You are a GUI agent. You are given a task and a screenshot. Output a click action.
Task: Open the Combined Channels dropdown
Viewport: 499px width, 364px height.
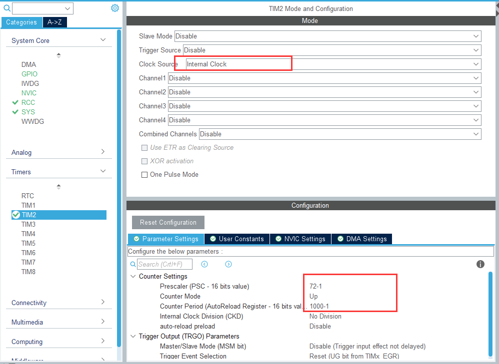pos(340,134)
